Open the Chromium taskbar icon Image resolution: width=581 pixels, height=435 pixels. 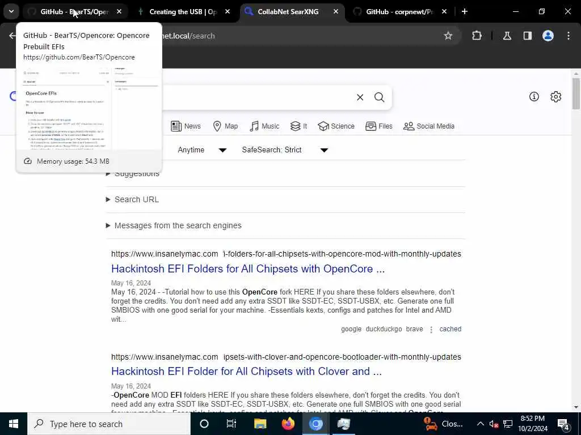315,424
